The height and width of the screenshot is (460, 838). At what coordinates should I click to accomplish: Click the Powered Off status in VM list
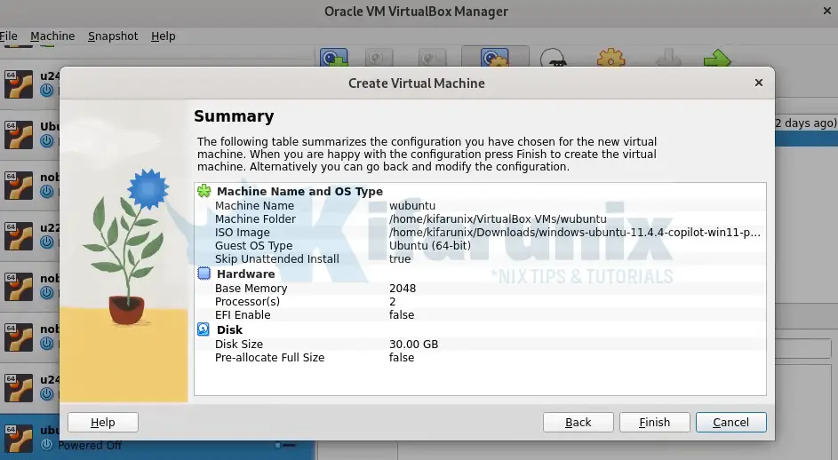click(x=90, y=445)
